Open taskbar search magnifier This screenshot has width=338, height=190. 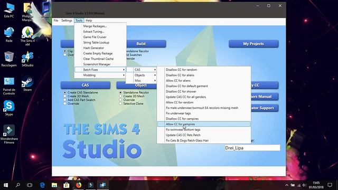point(18,185)
